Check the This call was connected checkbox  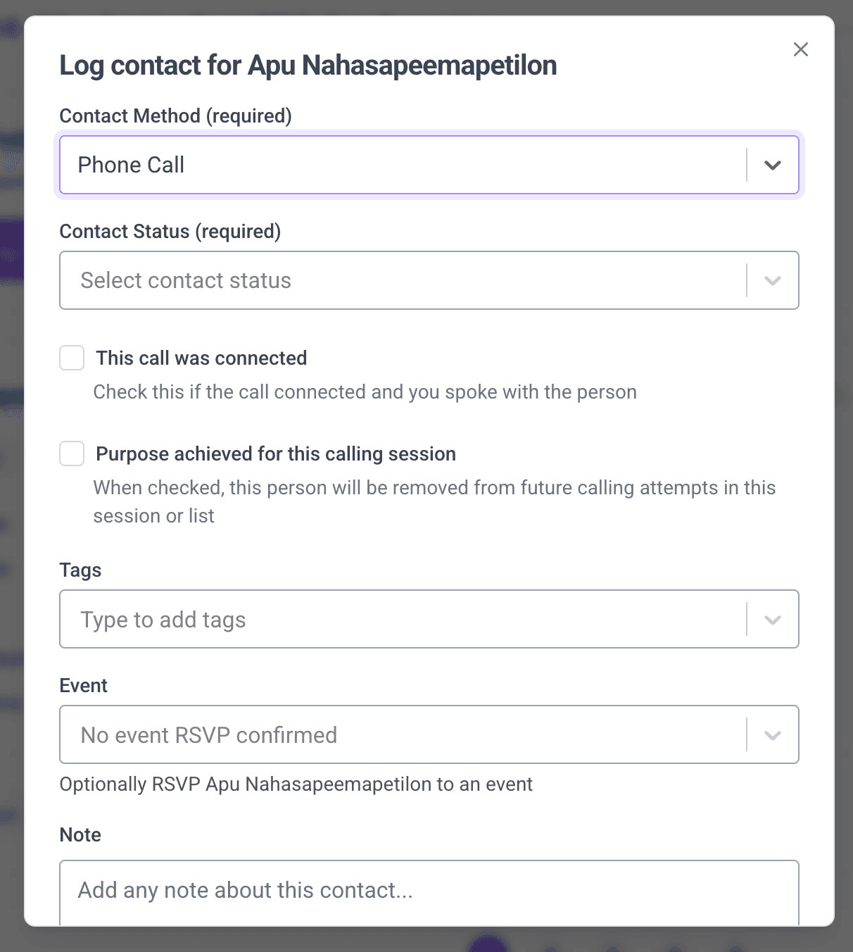(x=71, y=358)
